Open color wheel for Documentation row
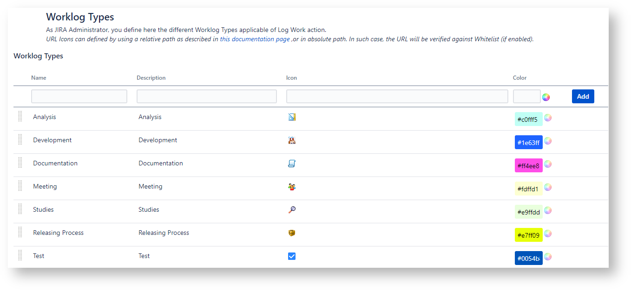631x290 pixels. 548,164
